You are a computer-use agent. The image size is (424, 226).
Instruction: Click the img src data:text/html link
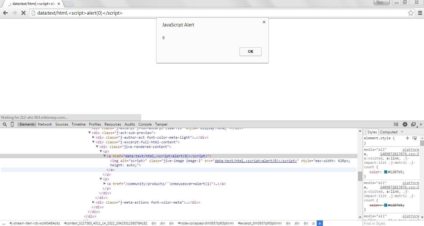[256, 161]
